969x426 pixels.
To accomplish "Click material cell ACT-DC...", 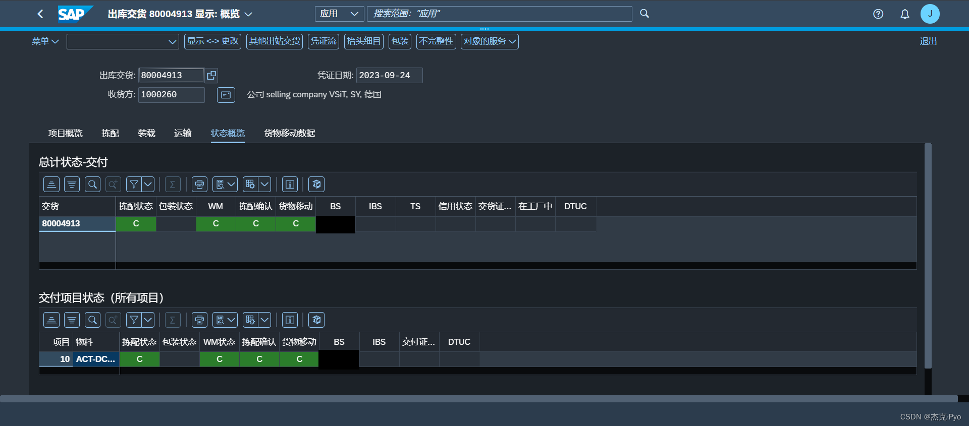I will coord(96,359).
